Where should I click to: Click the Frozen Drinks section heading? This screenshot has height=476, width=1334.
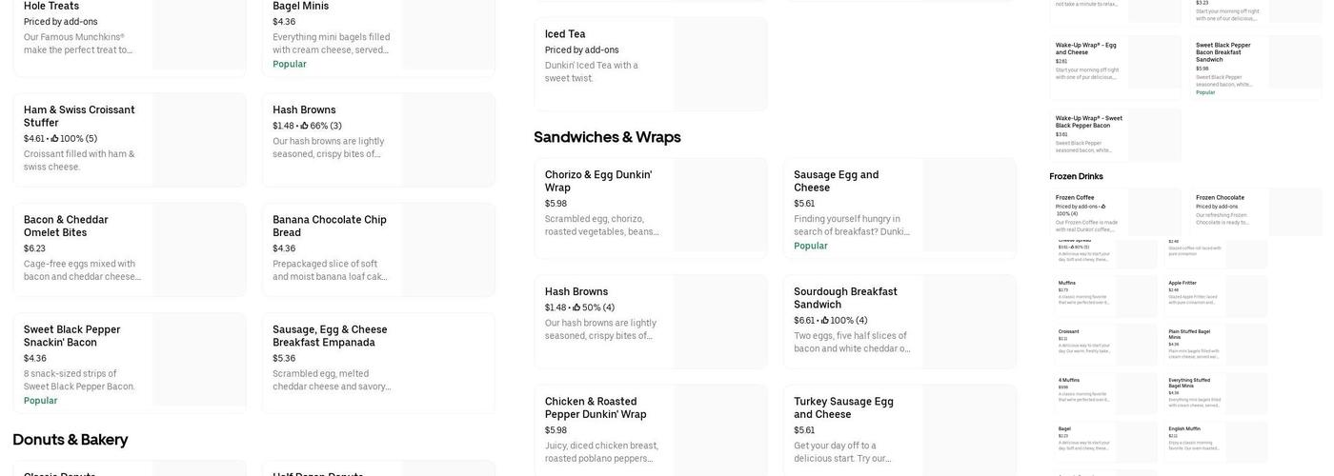click(1076, 176)
